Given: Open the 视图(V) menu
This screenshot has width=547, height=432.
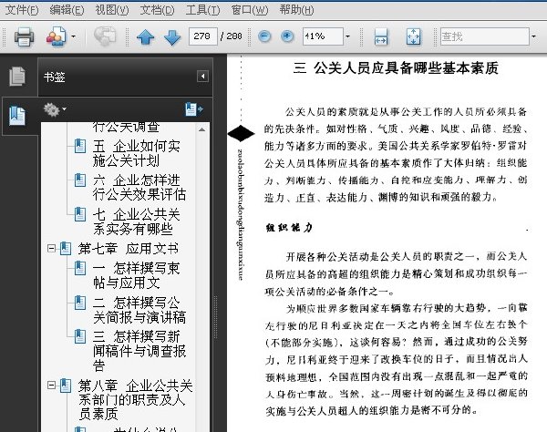Looking at the screenshot, I should click(x=112, y=10).
